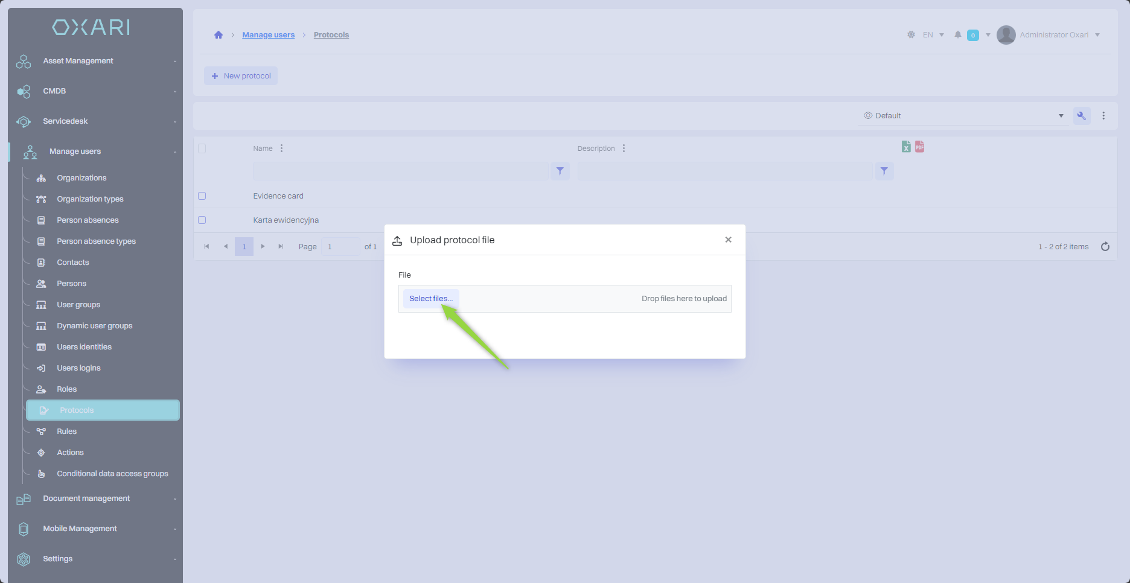Click the theme settings gear icon in header
1130x583 pixels.
tap(911, 35)
